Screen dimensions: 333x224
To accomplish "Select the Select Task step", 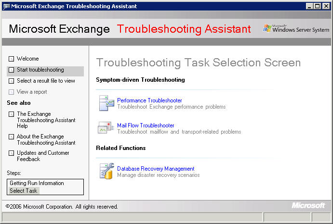I will coord(23,191).
